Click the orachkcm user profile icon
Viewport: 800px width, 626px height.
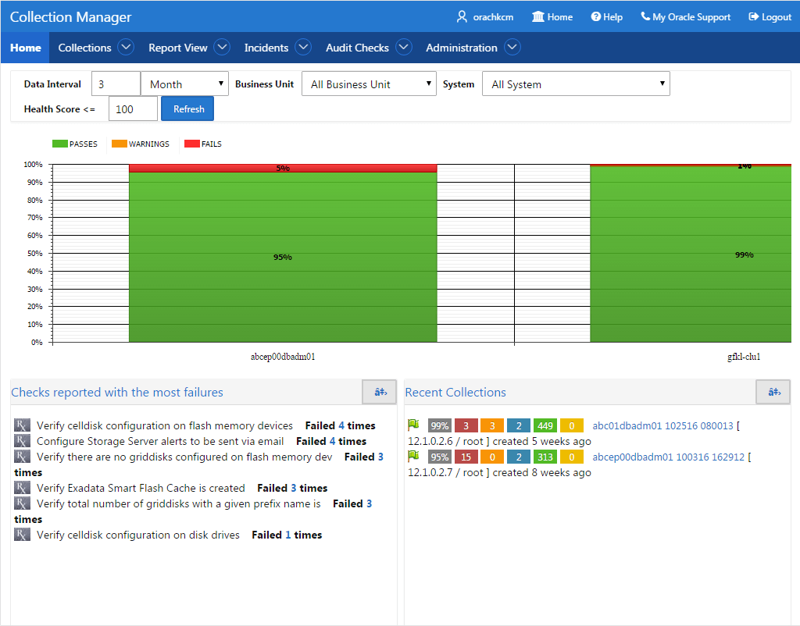coord(462,17)
